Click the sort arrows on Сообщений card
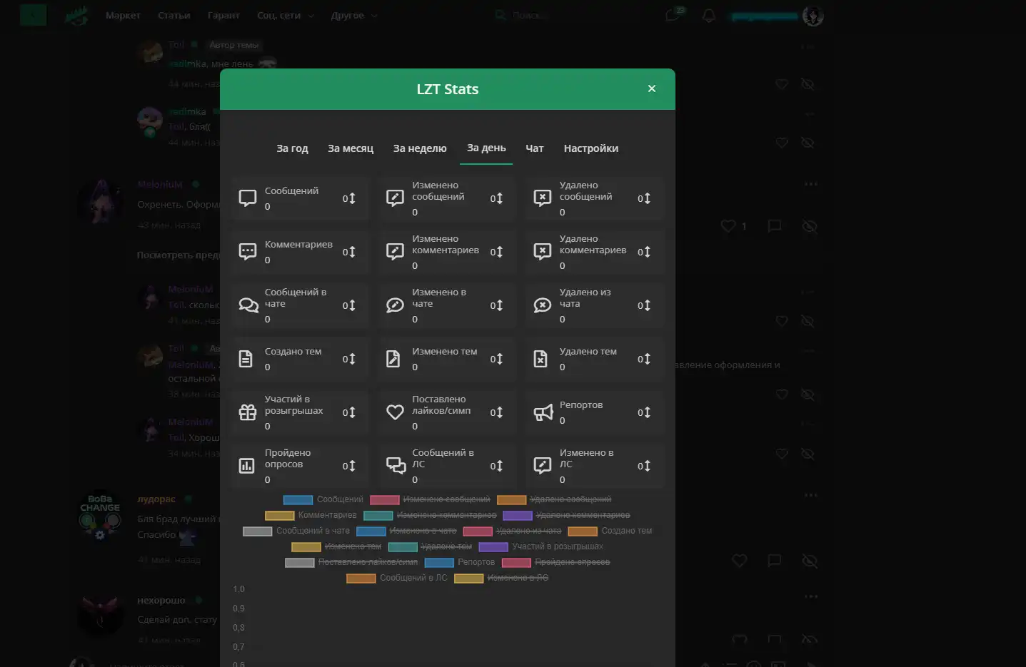Screen dimensions: 1026x667 click(349, 198)
